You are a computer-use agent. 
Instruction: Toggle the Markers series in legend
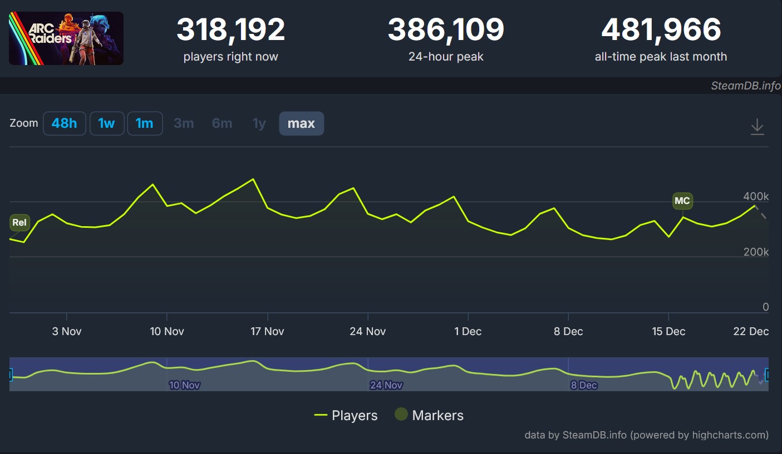tap(429, 415)
